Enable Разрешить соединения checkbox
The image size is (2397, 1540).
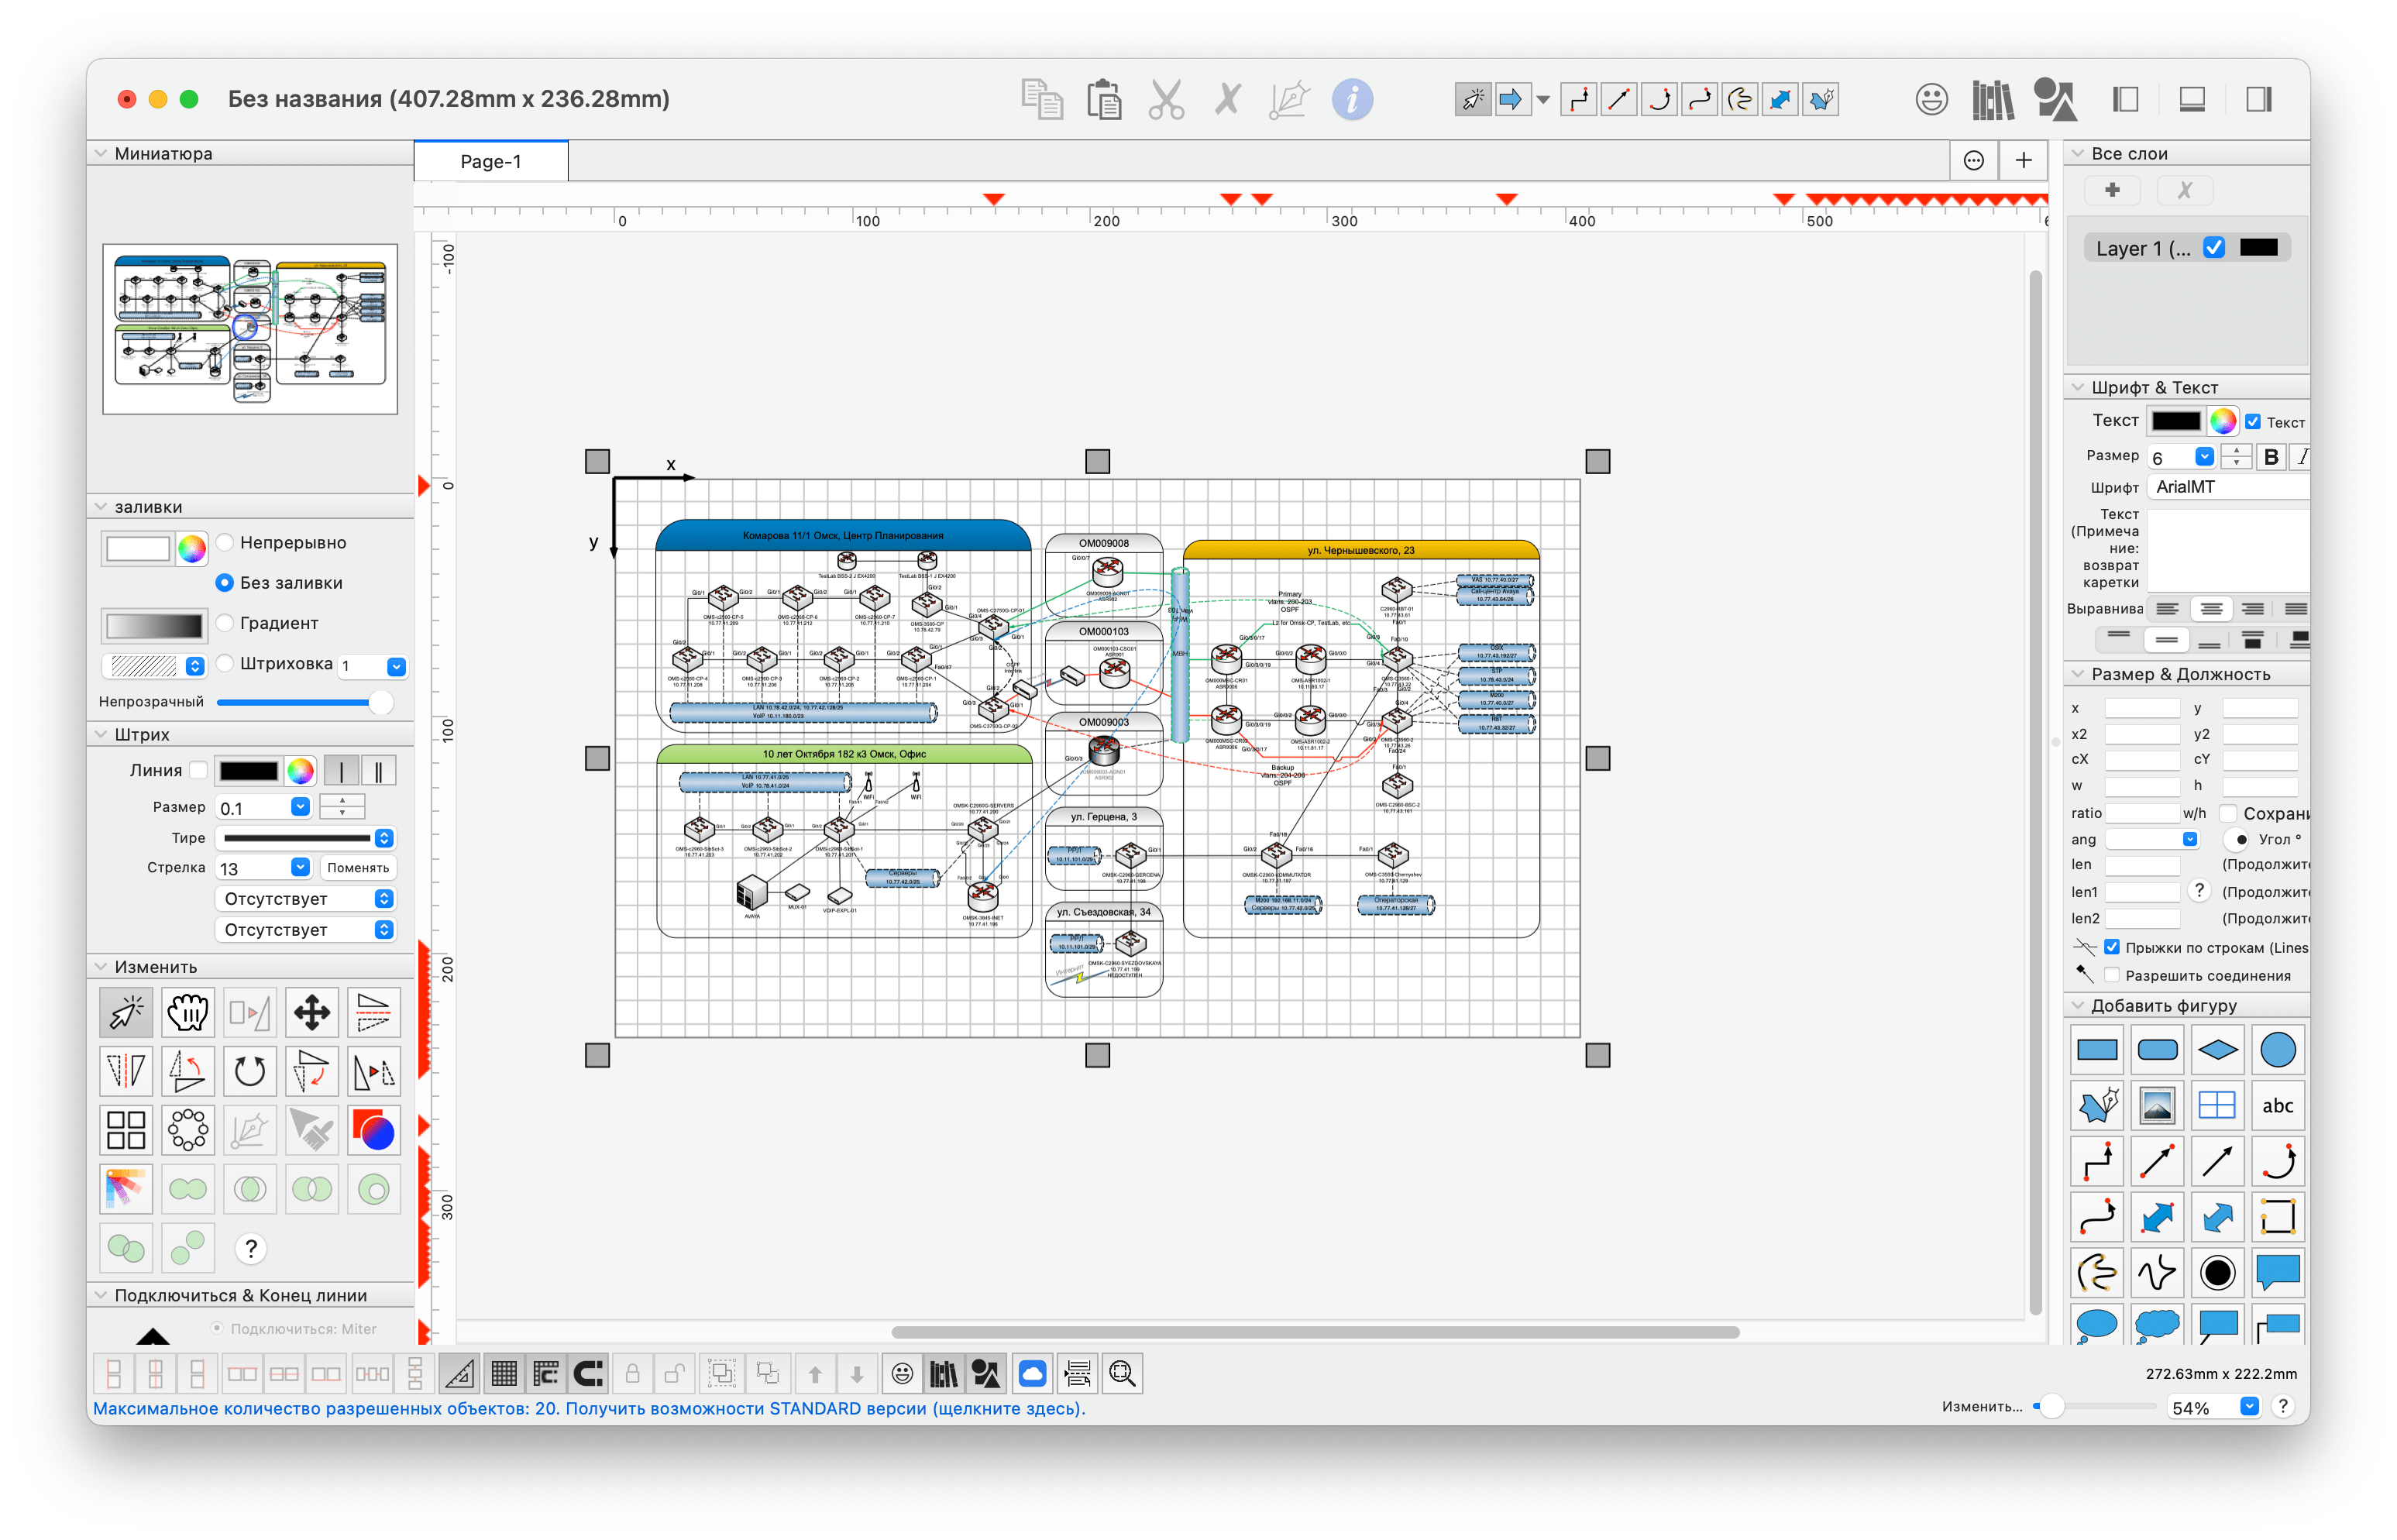click(x=2112, y=975)
